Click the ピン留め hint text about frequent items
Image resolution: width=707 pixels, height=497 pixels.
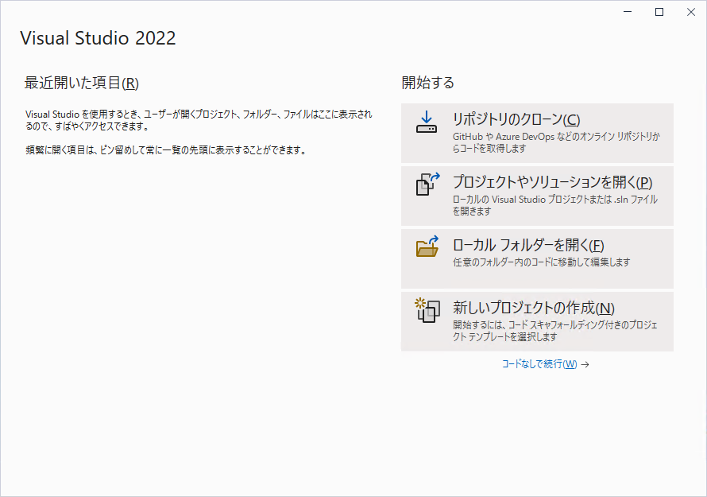tap(166, 149)
